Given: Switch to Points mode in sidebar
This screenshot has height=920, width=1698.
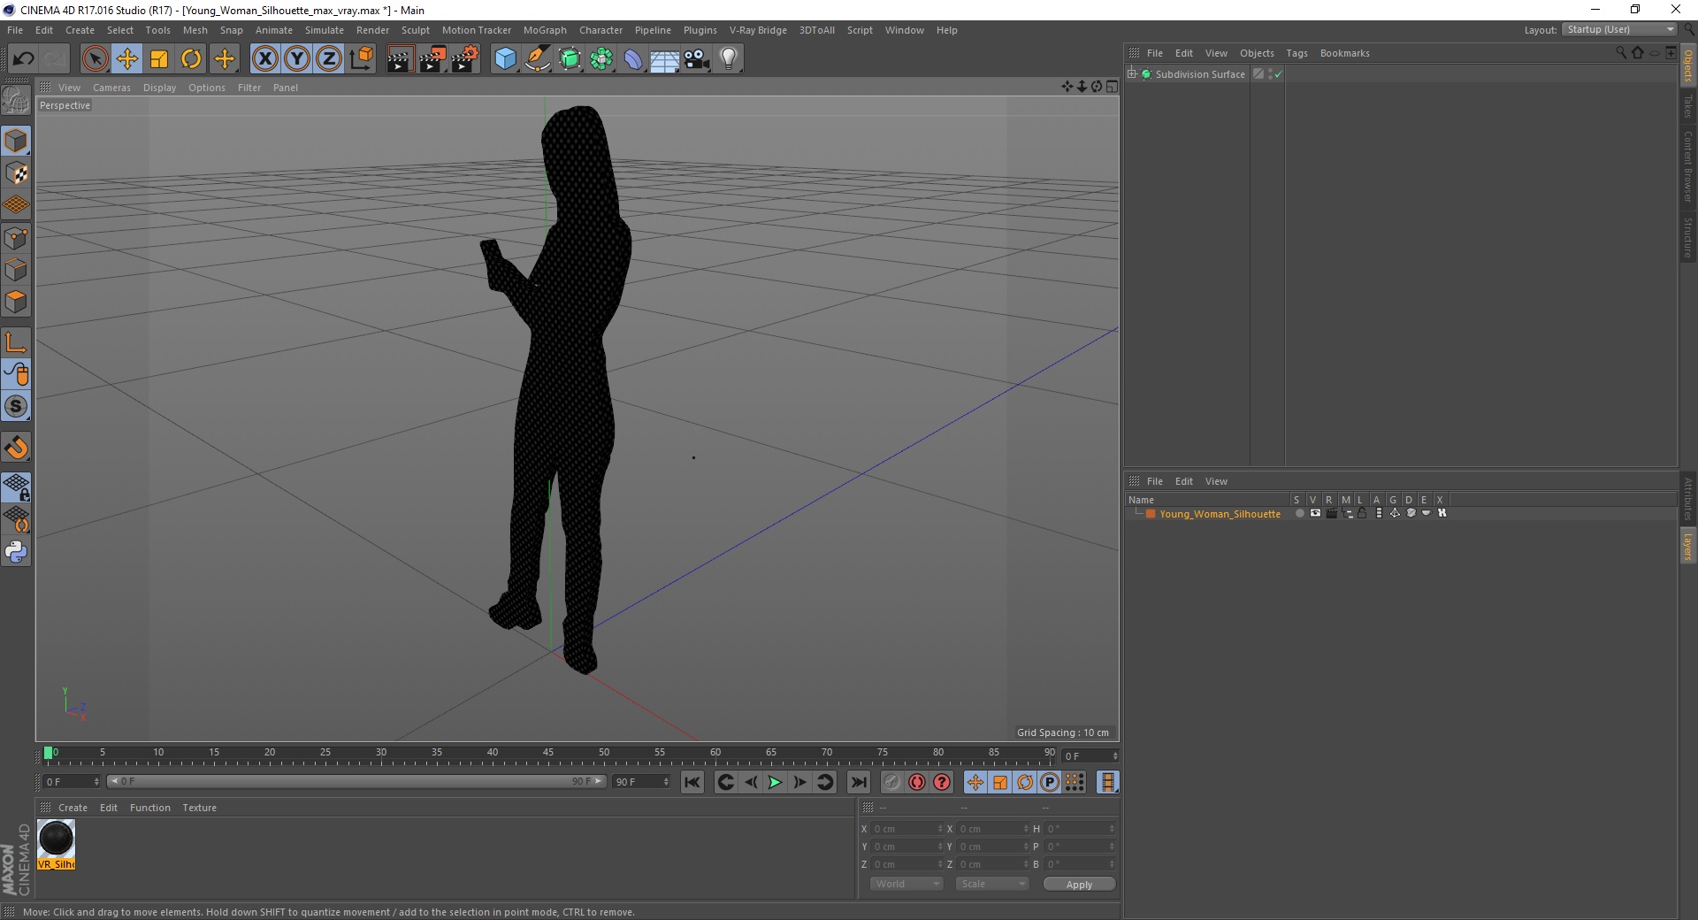Looking at the screenshot, I should pos(16,238).
